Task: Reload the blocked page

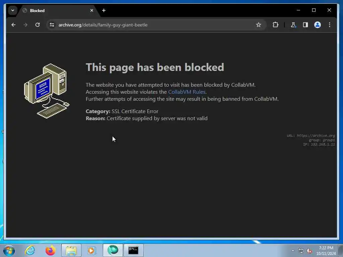Action: tap(38, 25)
